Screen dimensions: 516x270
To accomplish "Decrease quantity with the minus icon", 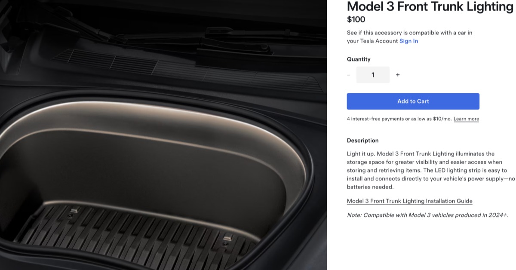I will coord(348,75).
